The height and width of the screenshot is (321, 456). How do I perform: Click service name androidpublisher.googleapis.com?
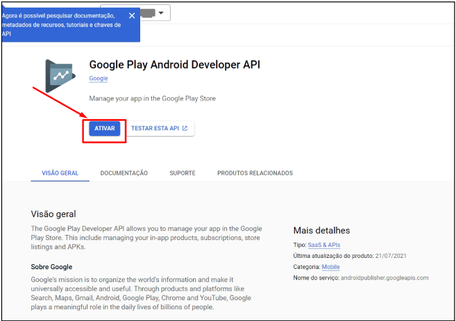(385, 278)
